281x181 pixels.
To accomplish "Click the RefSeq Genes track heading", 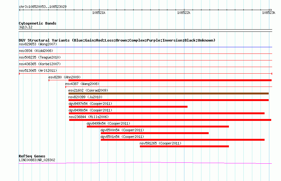I will (x=32, y=156).
